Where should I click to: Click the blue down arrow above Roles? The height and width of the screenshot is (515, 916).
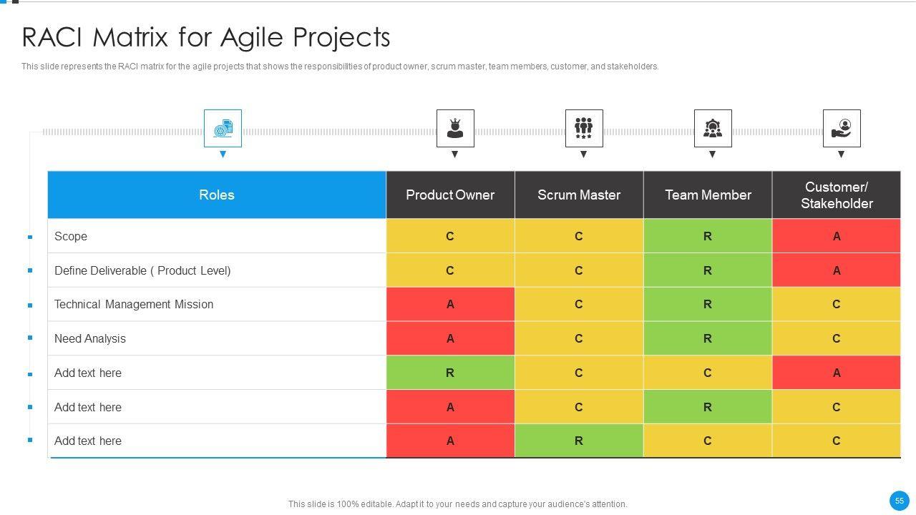pyautogui.click(x=223, y=154)
